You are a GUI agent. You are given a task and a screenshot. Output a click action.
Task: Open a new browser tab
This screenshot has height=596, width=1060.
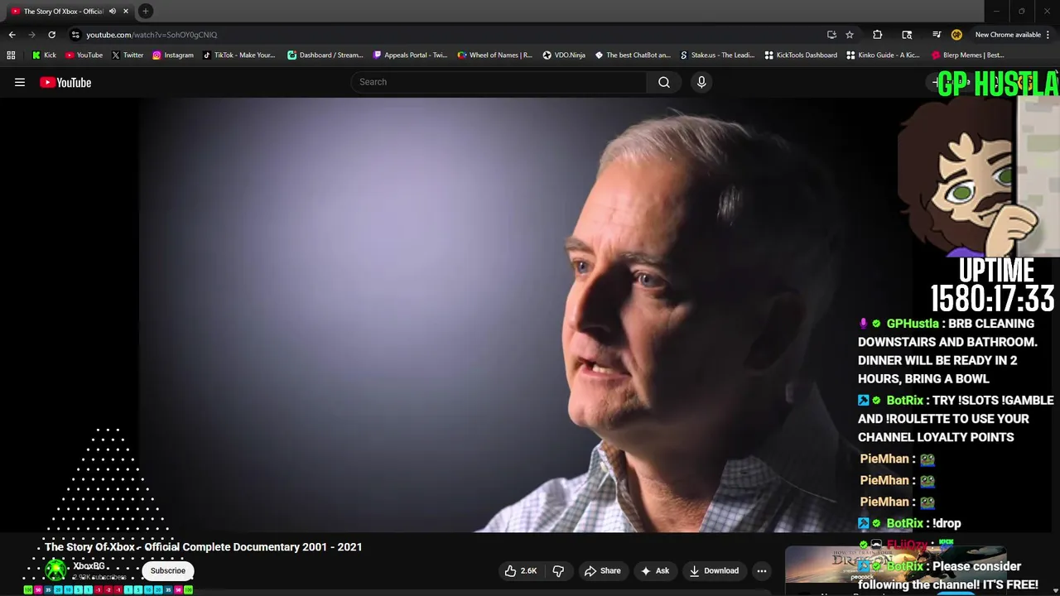point(145,11)
